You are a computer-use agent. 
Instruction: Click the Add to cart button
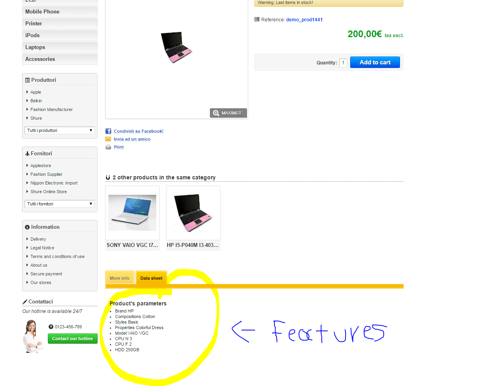click(x=375, y=62)
